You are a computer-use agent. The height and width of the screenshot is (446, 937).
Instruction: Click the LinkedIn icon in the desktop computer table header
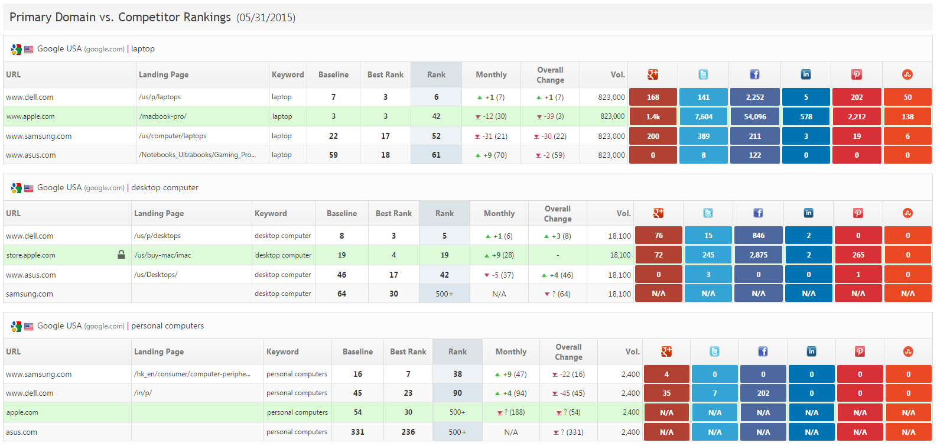808,213
